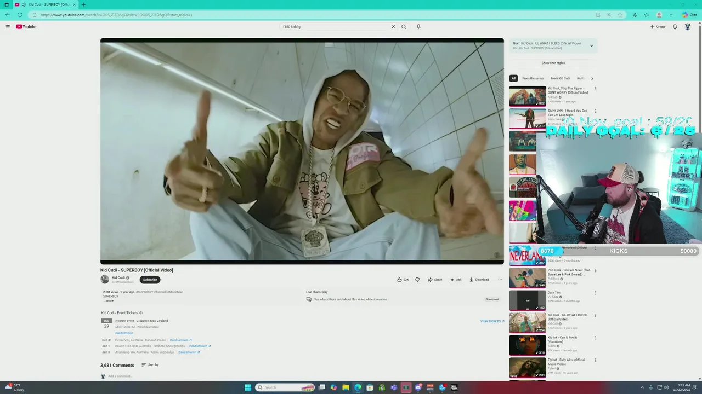Download the SUPERBOY video
This screenshot has height=394, width=702.
(x=479, y=280)
